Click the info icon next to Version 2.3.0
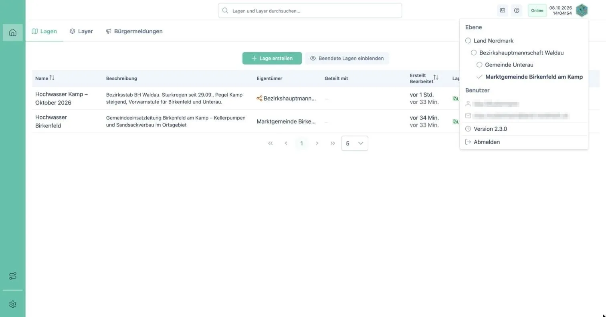The image size is (606, 317). [x=468, y=129]
